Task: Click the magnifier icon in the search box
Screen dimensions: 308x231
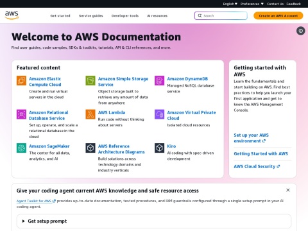Action: [200, 15]
